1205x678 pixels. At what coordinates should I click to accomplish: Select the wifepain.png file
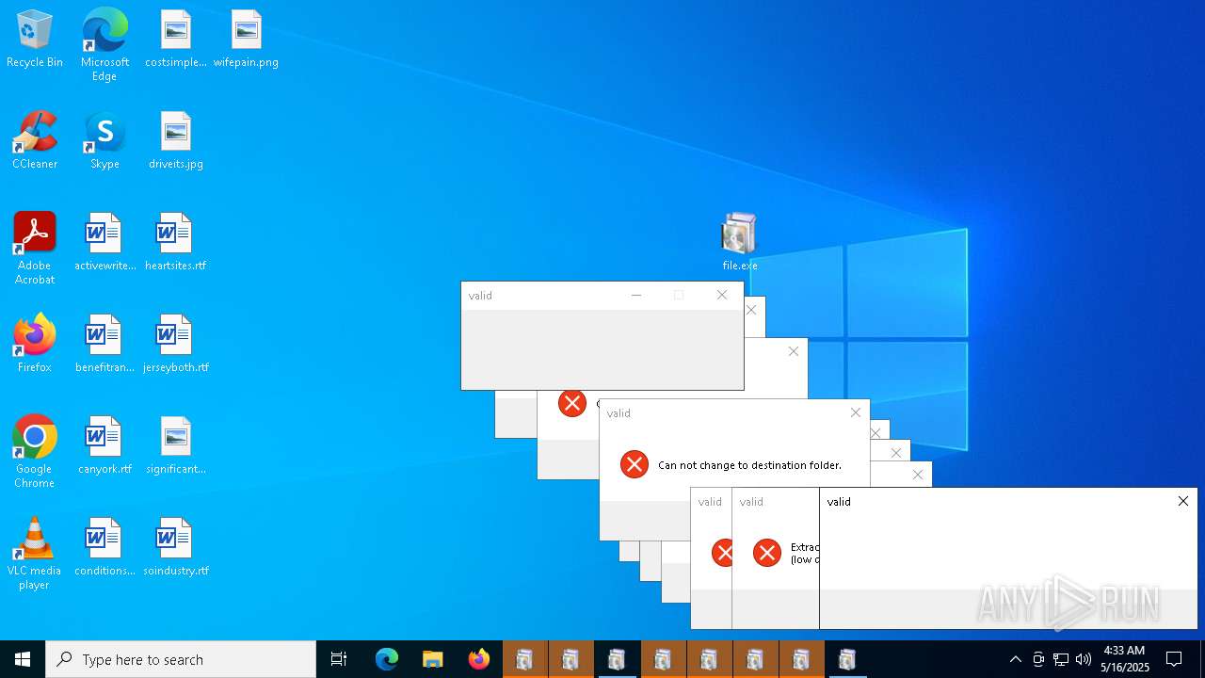coord(246,40)
